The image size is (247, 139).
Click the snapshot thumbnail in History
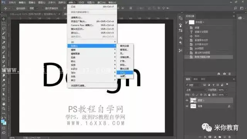(191, 22)
